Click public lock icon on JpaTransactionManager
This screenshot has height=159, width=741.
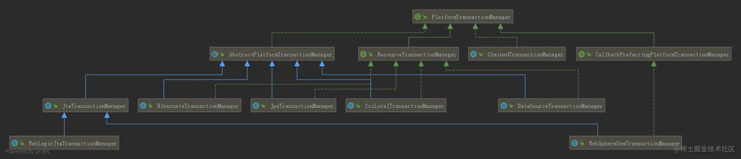point(263,106)
